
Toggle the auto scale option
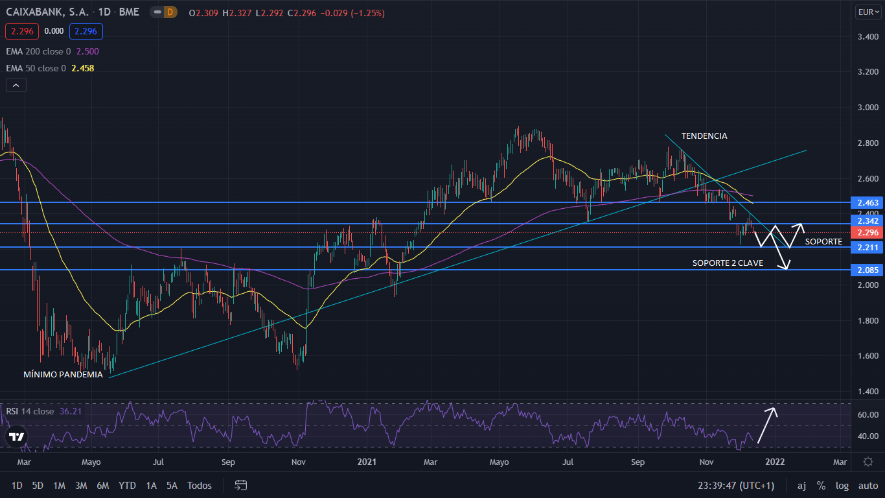[x=868, y=485]
